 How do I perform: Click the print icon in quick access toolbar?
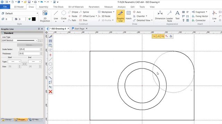tap(35, 2)
